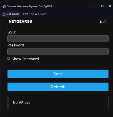Click the No AP set status box
The image size is (113, 117).
tap(58, 103)
